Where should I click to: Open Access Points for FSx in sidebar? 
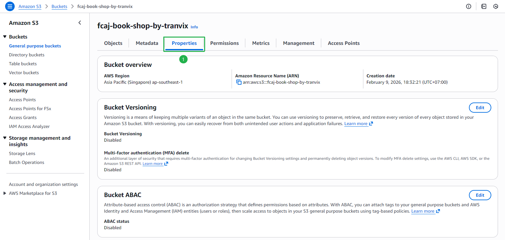(x=30, y=109)
